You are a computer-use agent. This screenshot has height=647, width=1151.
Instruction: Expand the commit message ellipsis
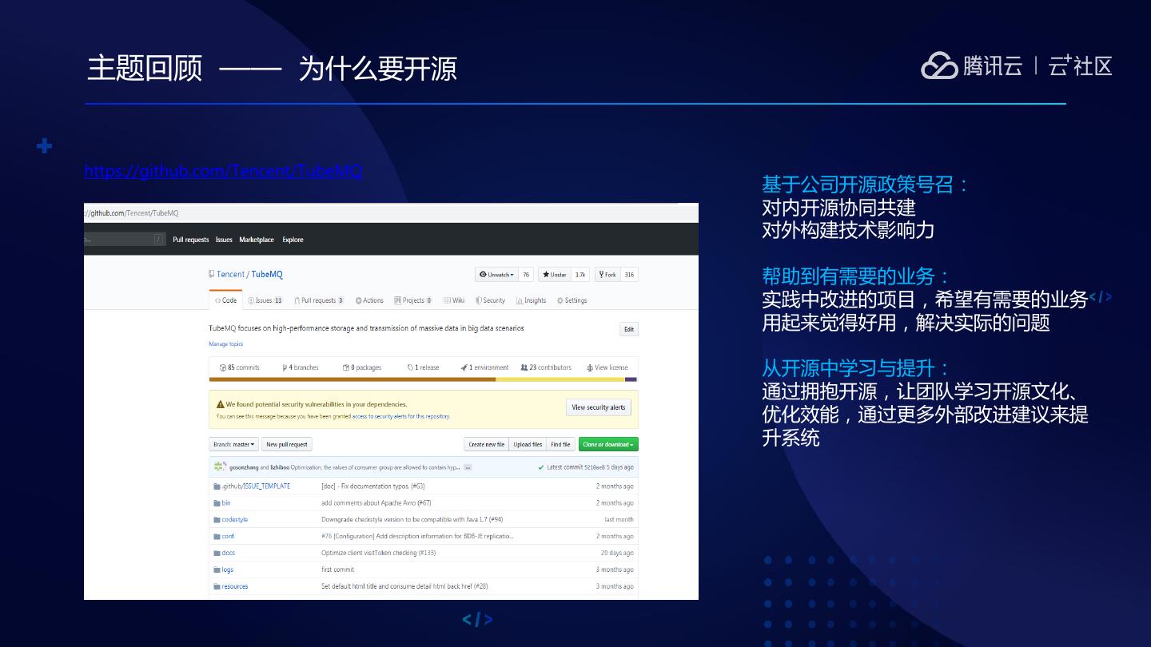(468, 467)
